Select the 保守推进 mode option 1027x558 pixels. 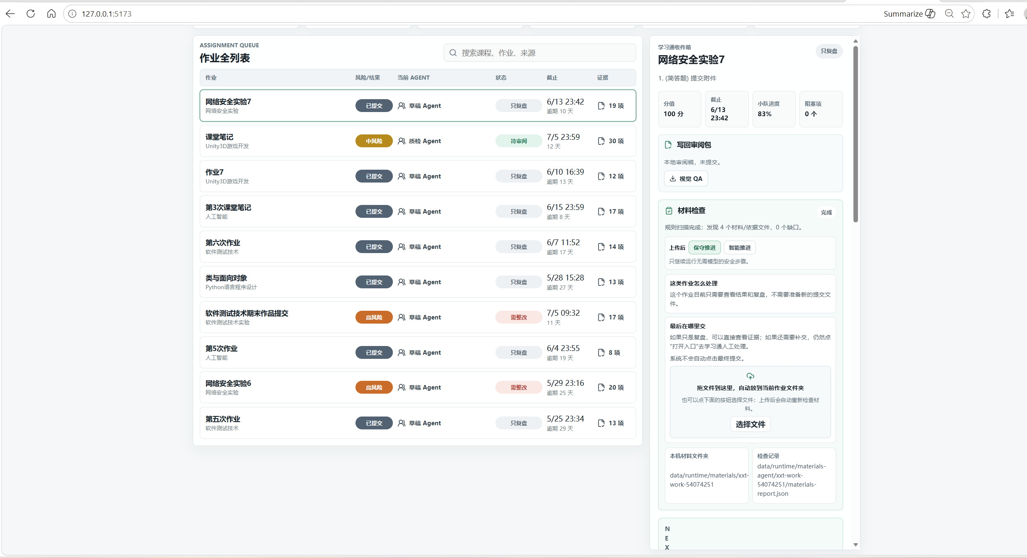tap(705, 248)
